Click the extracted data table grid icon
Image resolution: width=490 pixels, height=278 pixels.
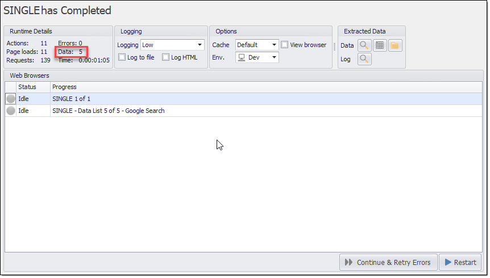pyautogui.click(x=380, y=45)
